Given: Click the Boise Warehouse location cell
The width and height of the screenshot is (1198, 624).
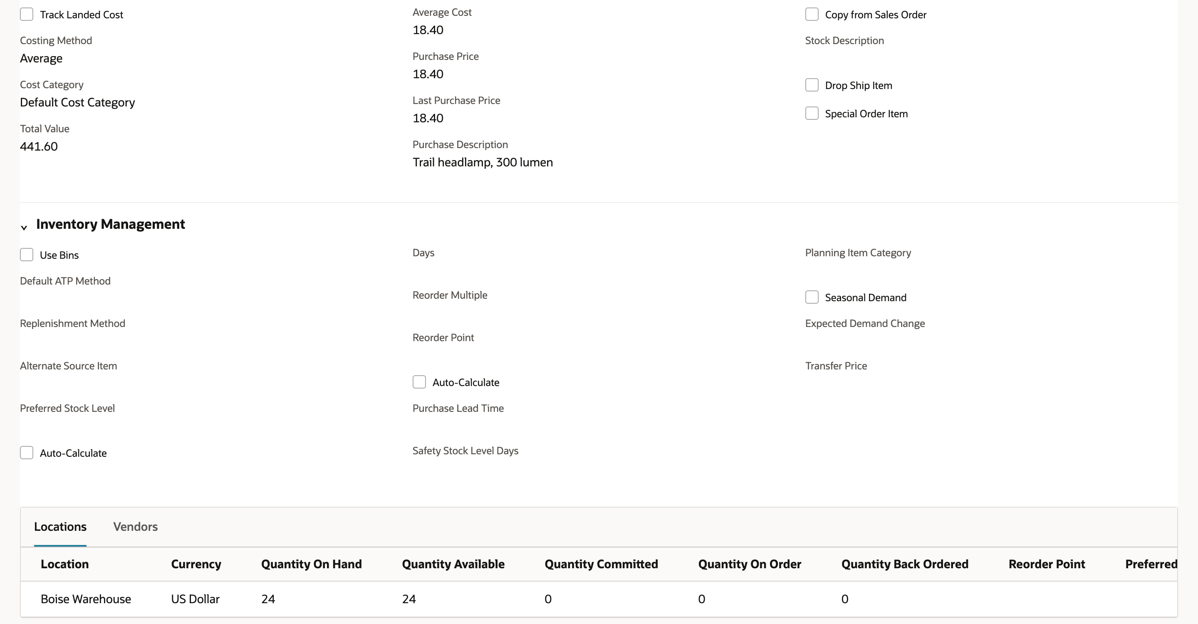Looking at the screenshot, I should coord(86,599).
